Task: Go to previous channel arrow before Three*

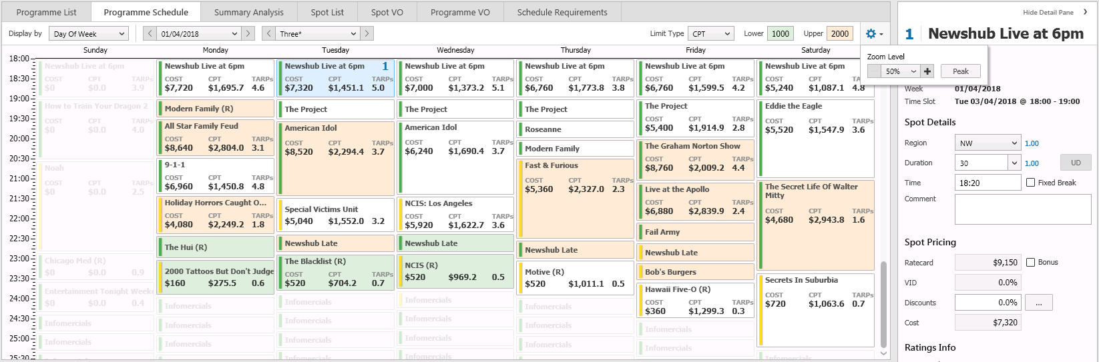Action: pyautogui.click(x=268, y=33)
